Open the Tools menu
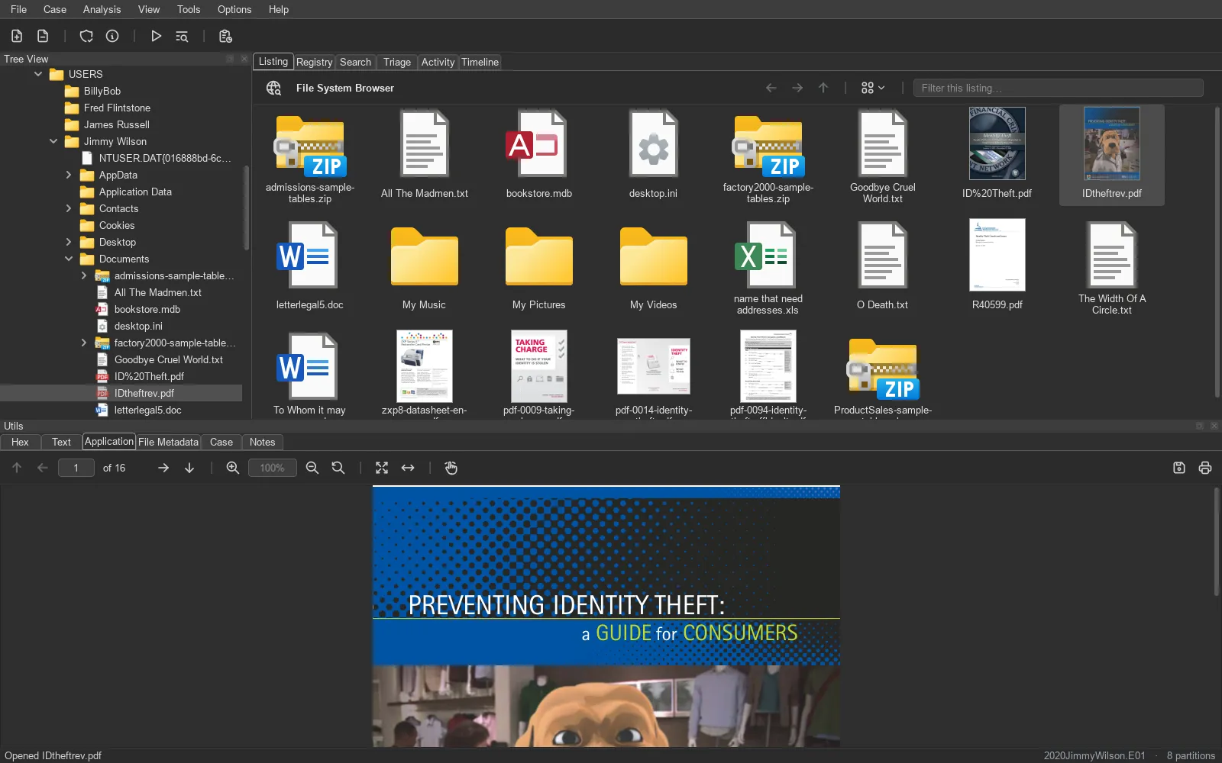The image size is (1222, 763). [189, 9]
